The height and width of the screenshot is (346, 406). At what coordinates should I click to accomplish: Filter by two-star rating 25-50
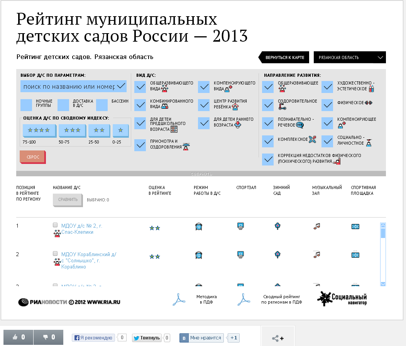point(99,130)
